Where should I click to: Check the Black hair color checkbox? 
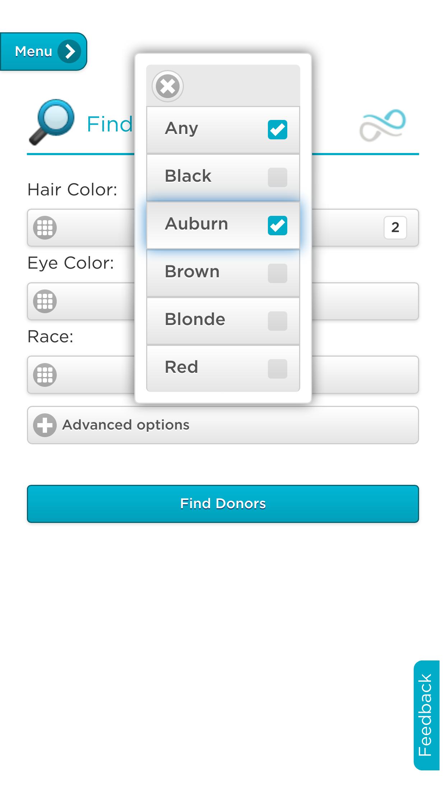click(277, 177)
